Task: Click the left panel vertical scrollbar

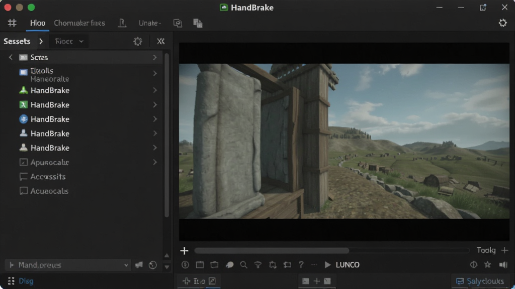Action: [167, 135]
